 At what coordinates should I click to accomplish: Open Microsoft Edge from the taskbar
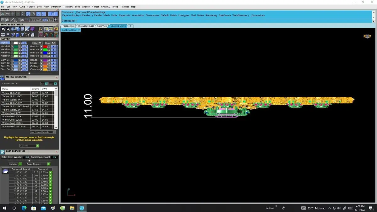pyautogui.click(x=24, y=208)
